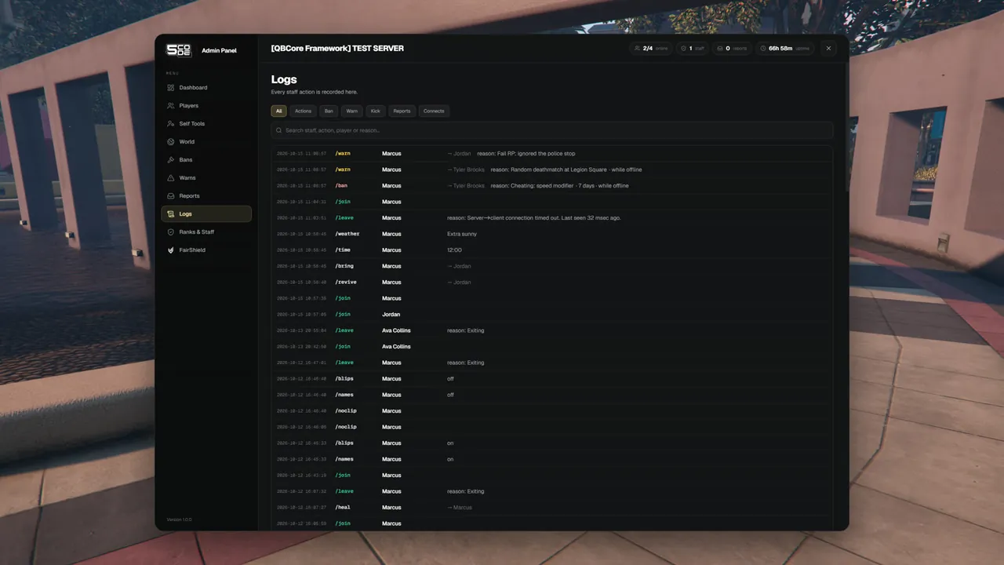The image size is (1004, 565).
Task: Click the online players counter icon
Action: 637,49
